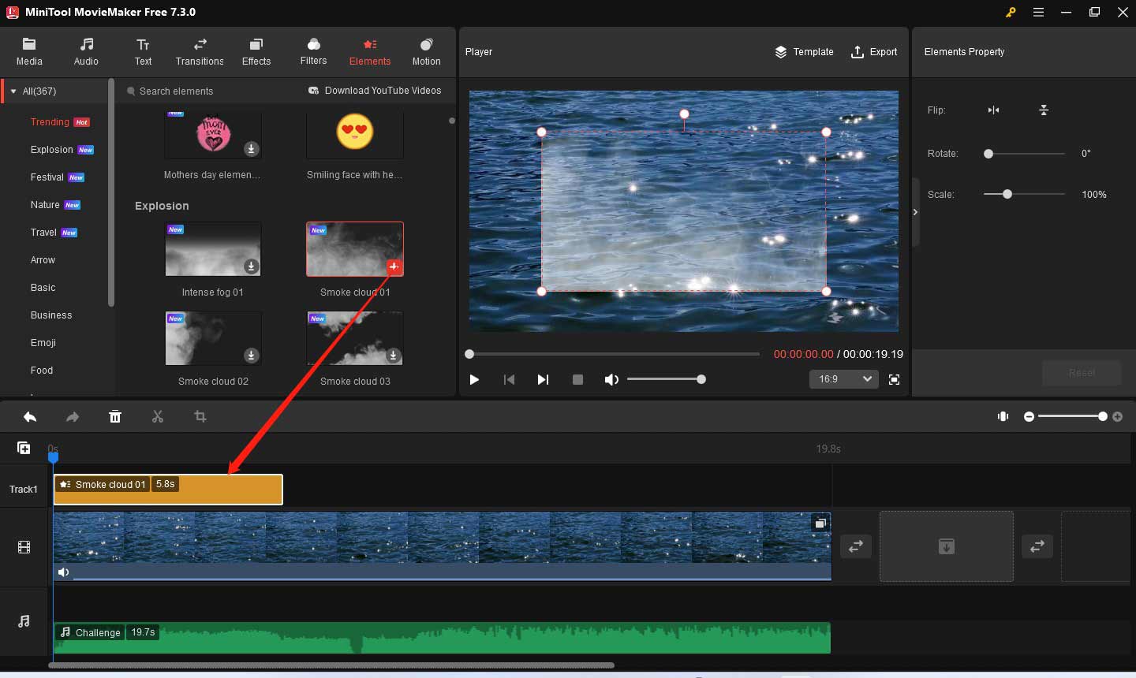Click the upgrade key icon
1136x678 pixels.
click(x=1010, y=13)
